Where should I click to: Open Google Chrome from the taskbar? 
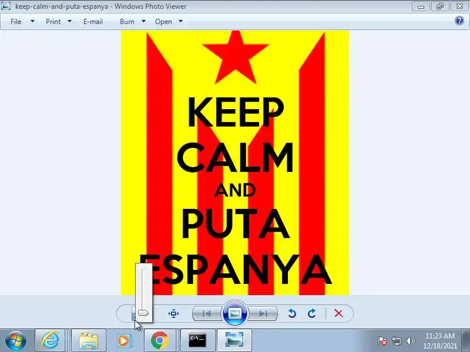159,341
